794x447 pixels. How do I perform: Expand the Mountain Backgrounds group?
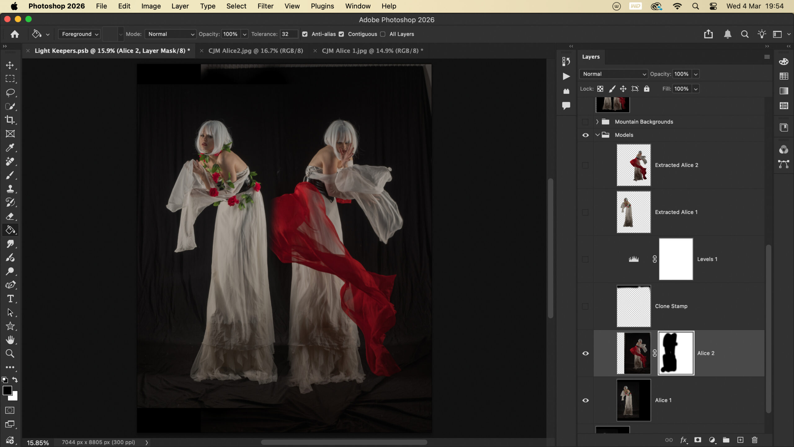pyautogui.click(x=597, y=122)
